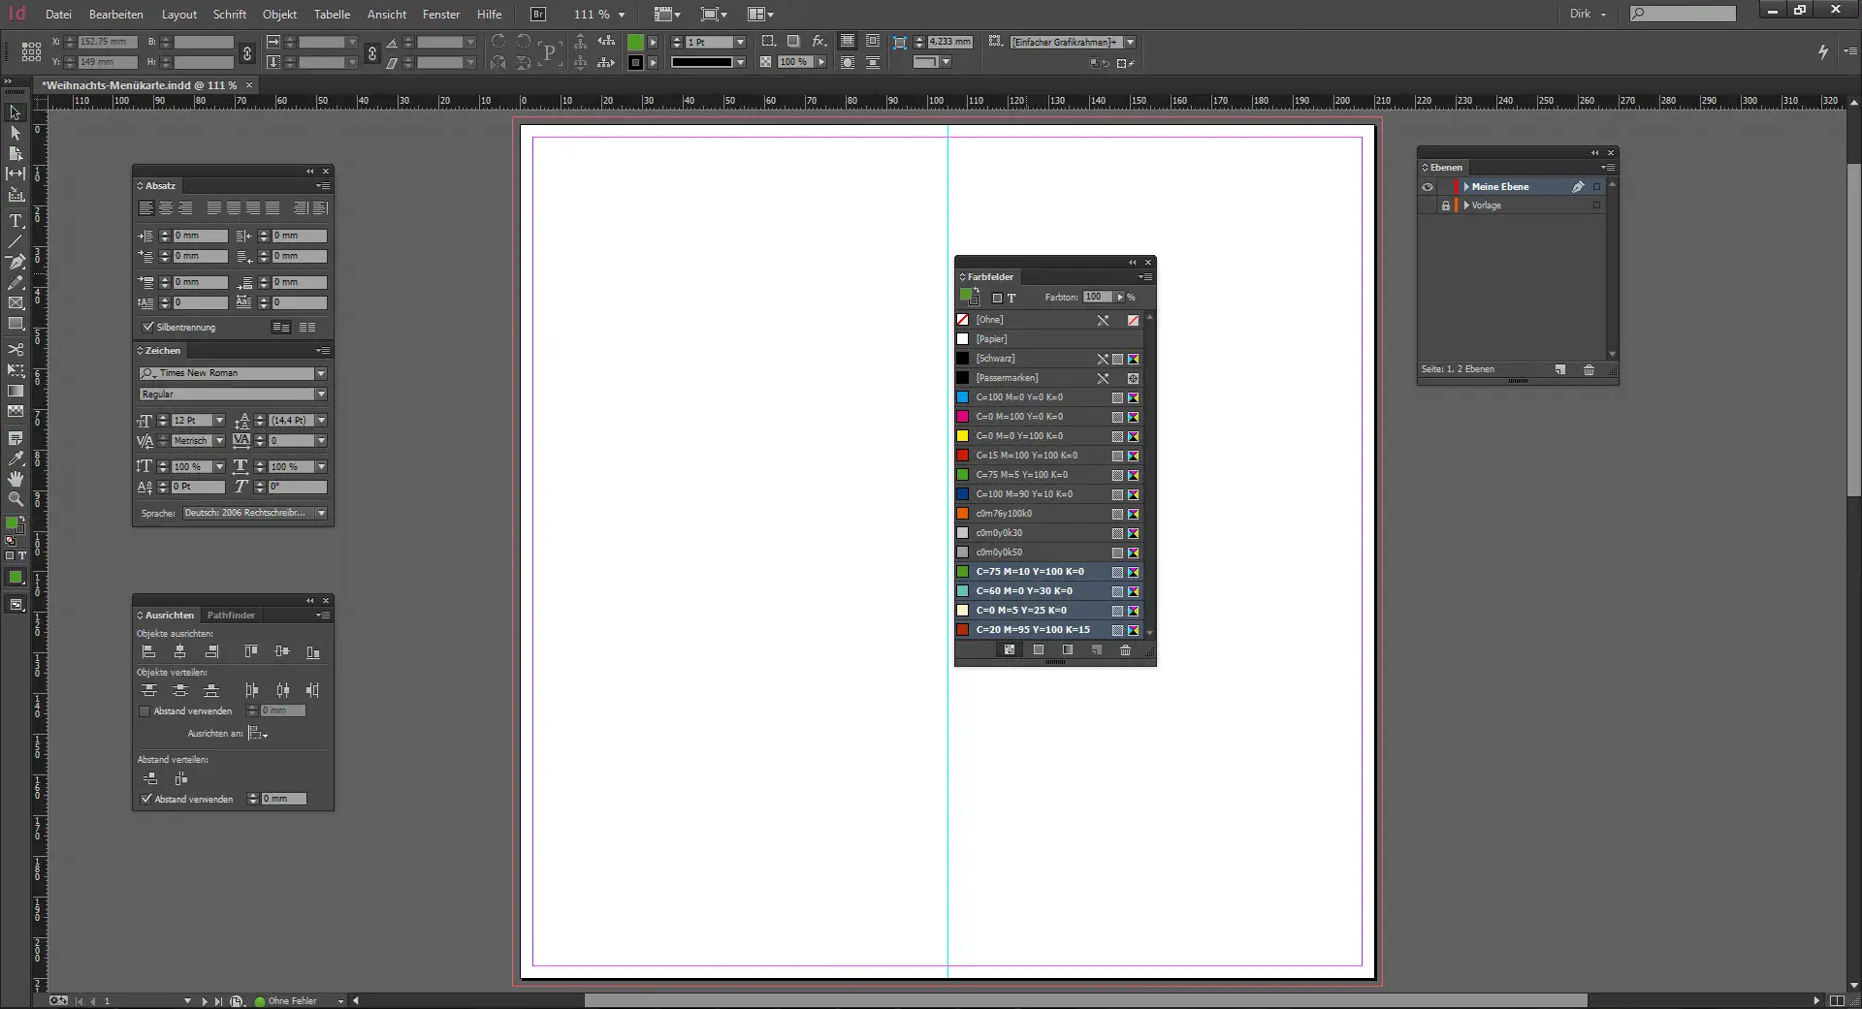1862x1009 pixels.
Task: Pick the Pen tool
Action: point(16,262)
